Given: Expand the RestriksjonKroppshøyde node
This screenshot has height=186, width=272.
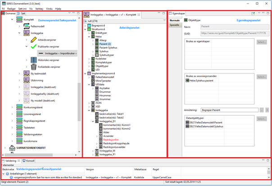Looking at the screenshot, I should coord(97,144).
